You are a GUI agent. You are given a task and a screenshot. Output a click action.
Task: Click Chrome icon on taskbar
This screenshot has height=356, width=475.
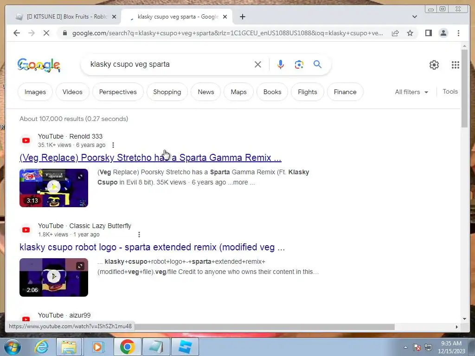click(x=127, y=347)
